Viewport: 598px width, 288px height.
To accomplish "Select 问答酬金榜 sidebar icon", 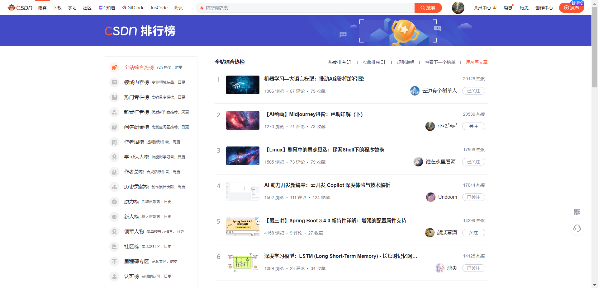I will pyautogui.click(x=114, y=127).
